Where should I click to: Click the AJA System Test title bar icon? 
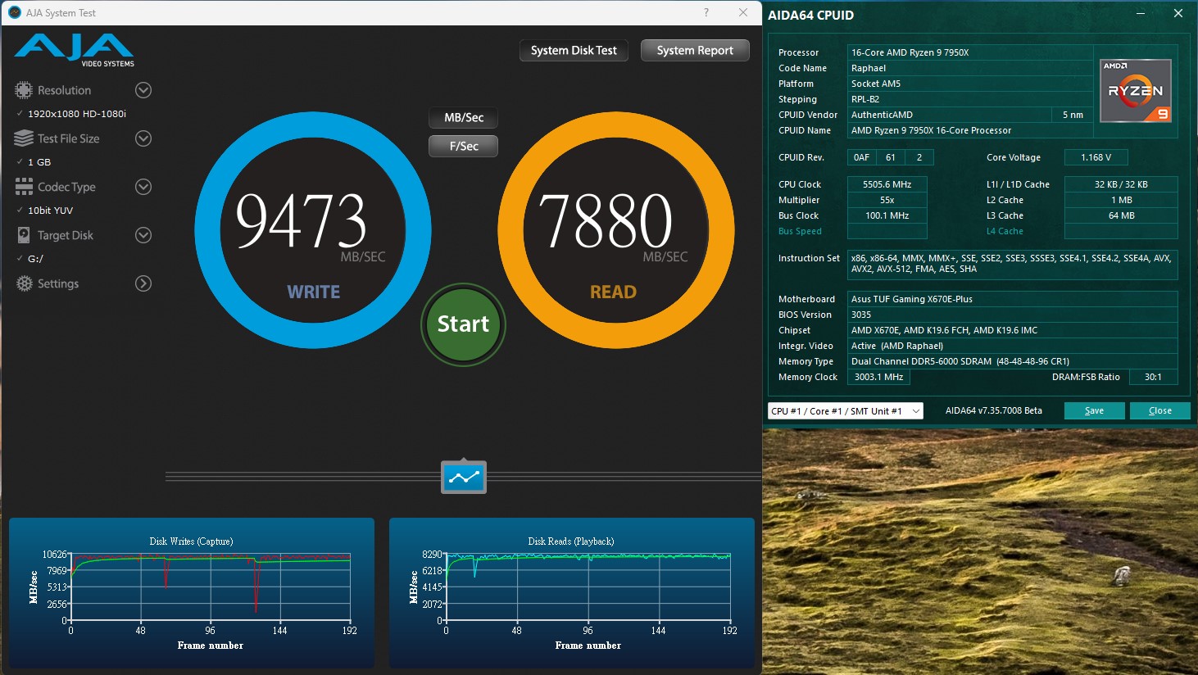pos(14,12)
